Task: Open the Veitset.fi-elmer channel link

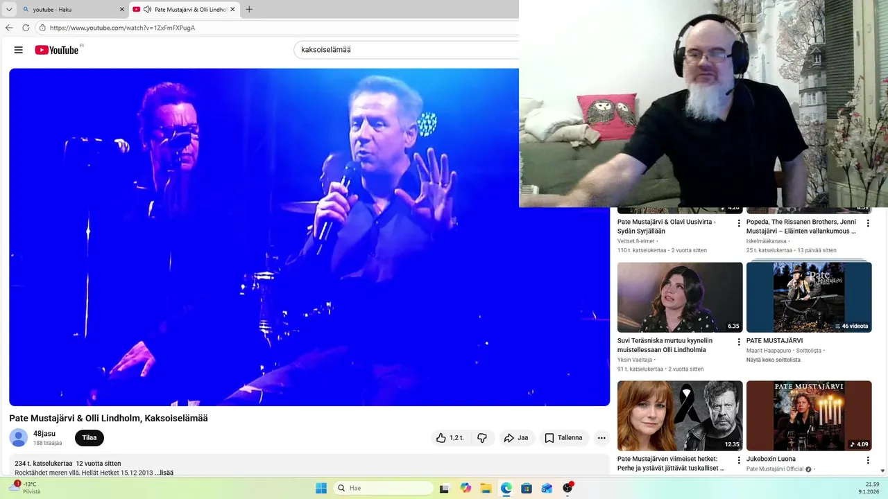Action: pyautogui.click(x=636, y=241)
